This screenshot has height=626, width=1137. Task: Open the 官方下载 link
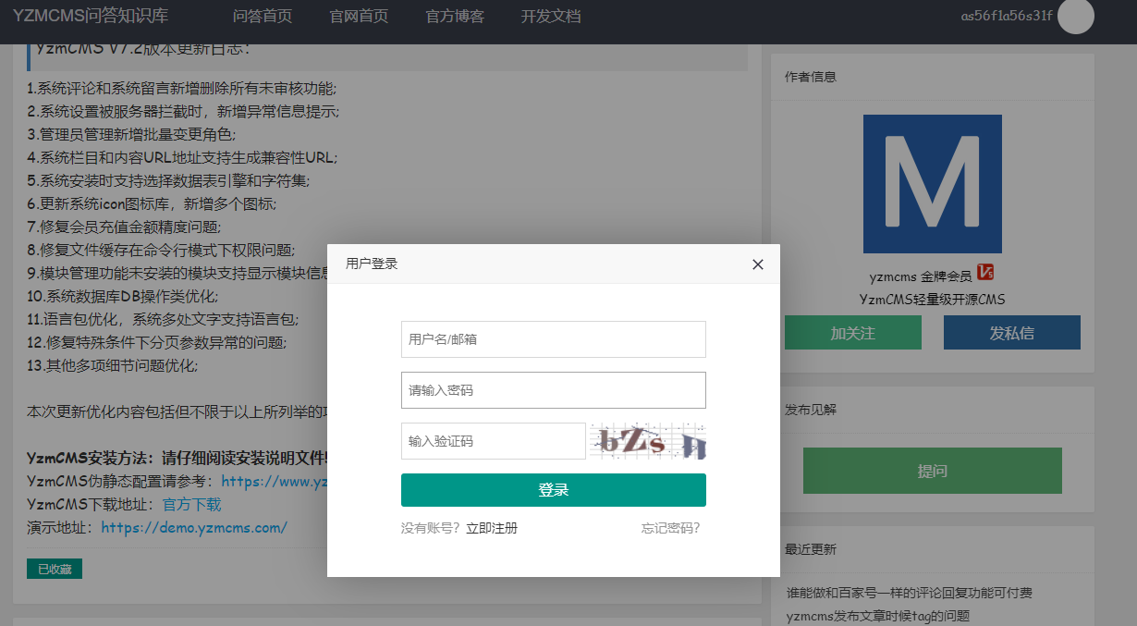[192, 505]
